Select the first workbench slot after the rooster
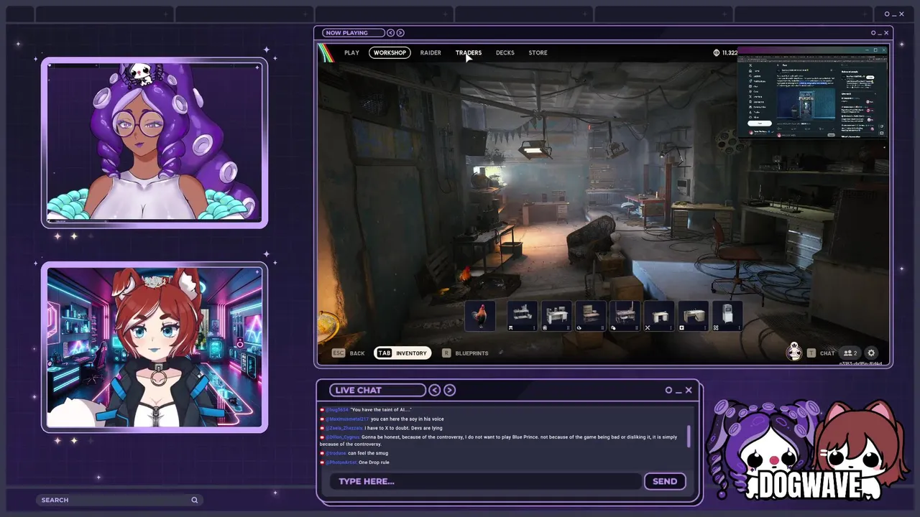Image resolution: width=920 pixels, height=517 pixels. [x=523, y=316]
